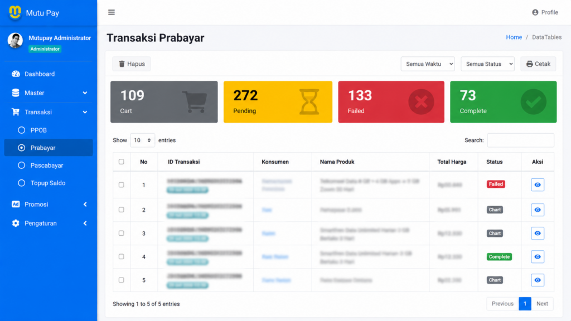This screenshot has height=321, width=571.
Task: Expand the Pengaturan menu arrow
Action: 85,223
